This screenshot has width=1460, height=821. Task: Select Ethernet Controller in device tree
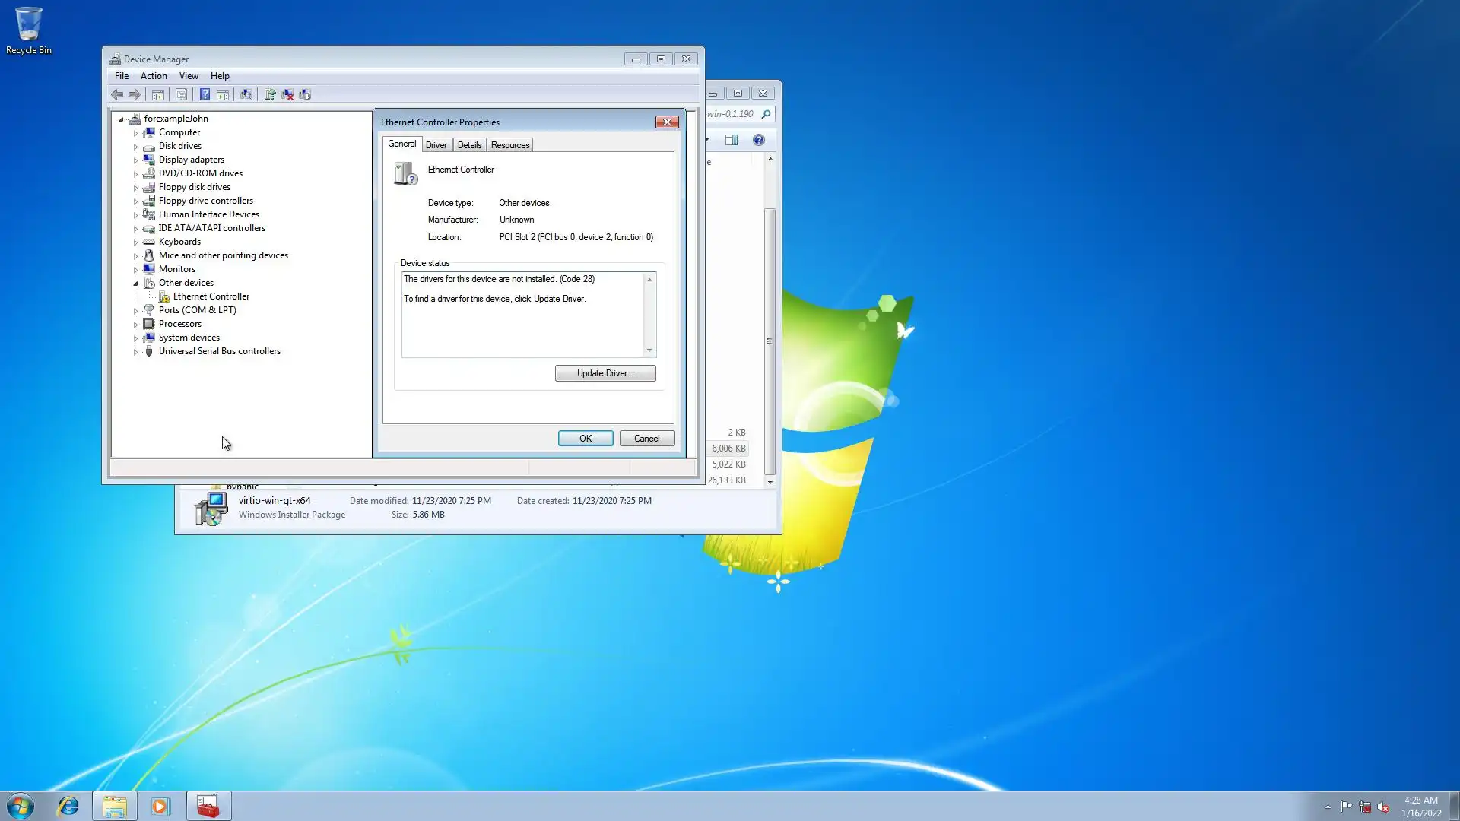(x=211, y=296)
